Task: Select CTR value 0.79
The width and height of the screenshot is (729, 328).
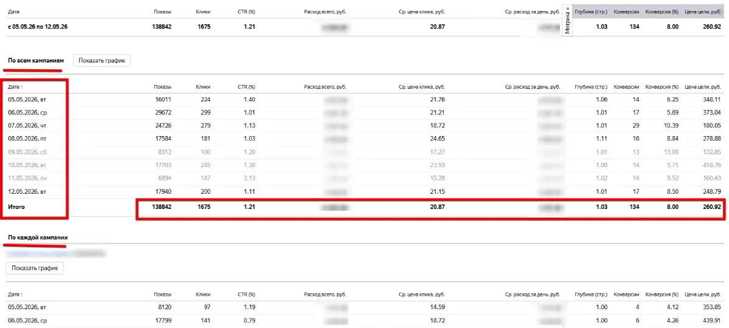Action: point(249,321)
